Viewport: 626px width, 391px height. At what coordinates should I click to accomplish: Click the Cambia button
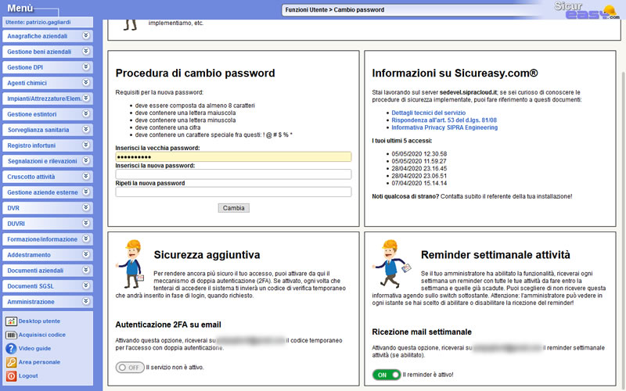pyautogui.click(x=233, y=208)
